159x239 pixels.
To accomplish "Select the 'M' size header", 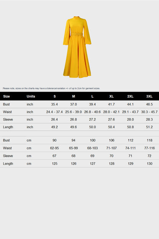I will point(73,97).
